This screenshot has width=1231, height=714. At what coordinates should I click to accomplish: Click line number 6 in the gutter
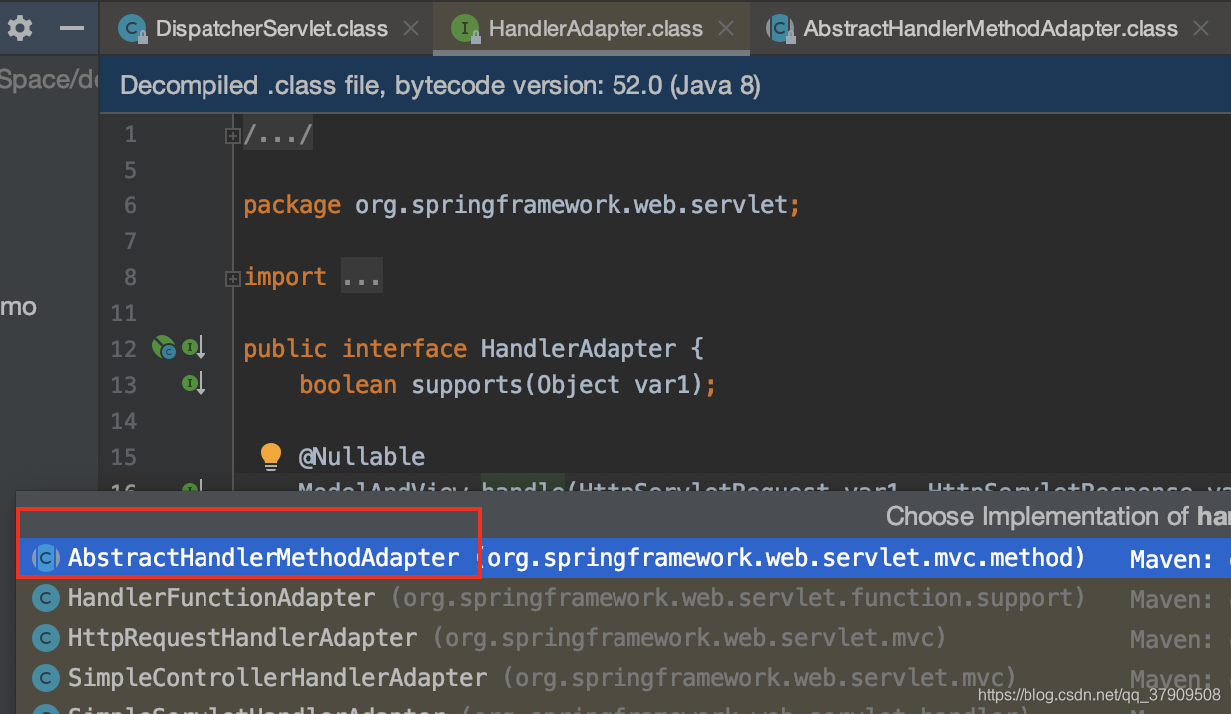(130, 205)
